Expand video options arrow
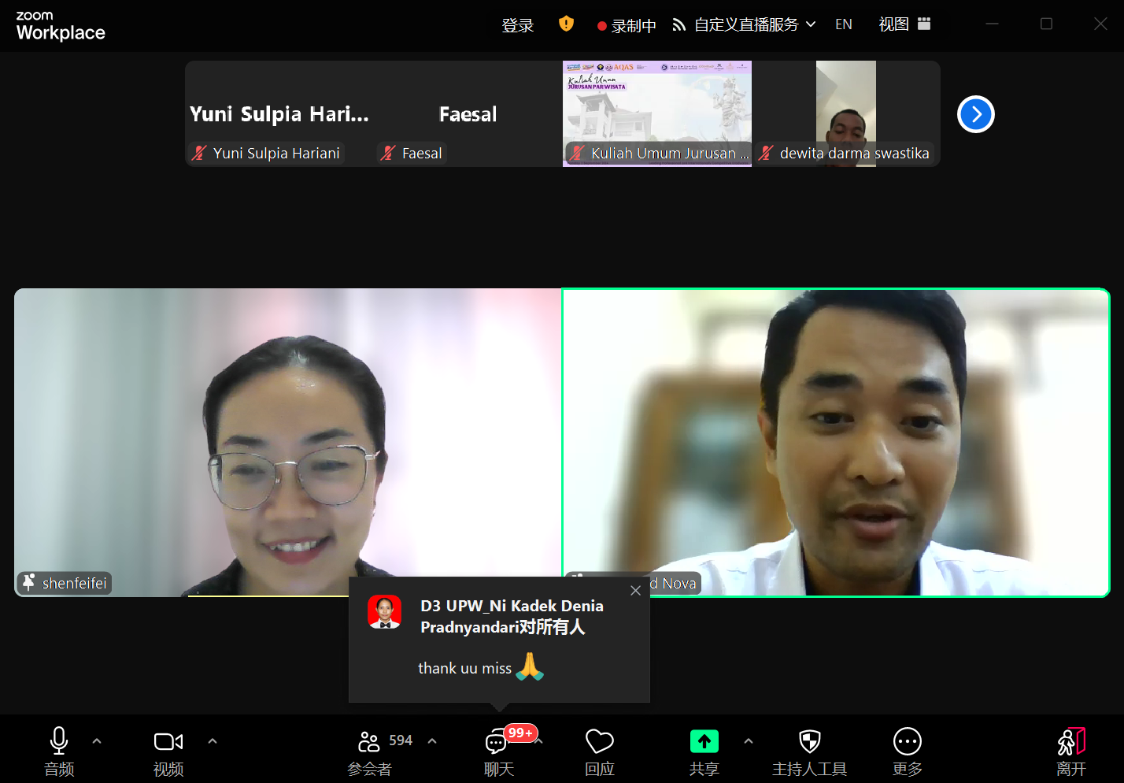Viewport: 1124px width, 783px height. pyautogui.click(x=213, y=741)
